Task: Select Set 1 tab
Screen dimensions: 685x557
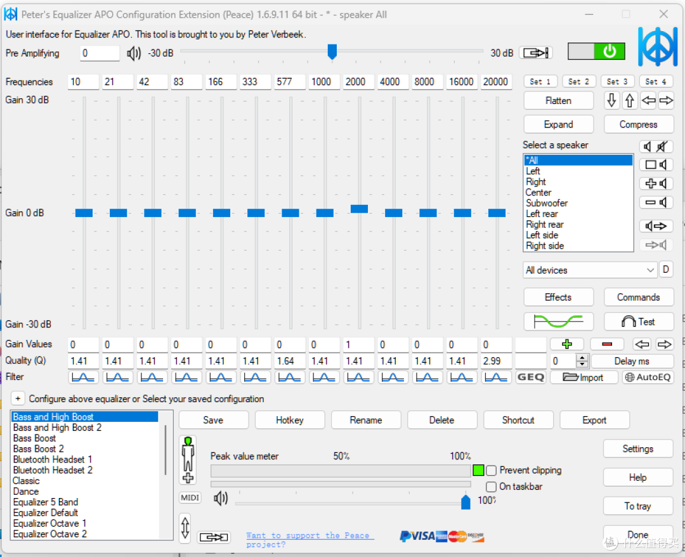Action: pyautogui.click(x=540, y=82)
